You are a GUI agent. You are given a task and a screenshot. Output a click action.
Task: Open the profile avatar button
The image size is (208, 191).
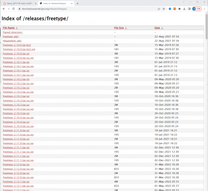coord(197,9)
